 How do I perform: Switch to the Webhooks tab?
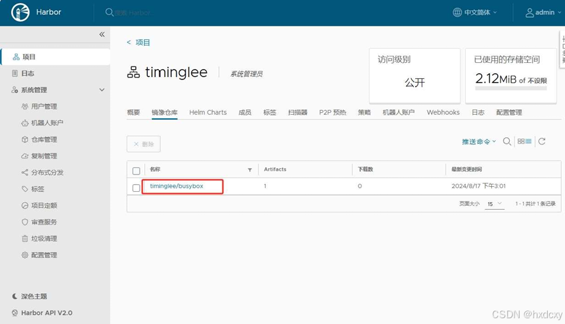pos(443,112)
